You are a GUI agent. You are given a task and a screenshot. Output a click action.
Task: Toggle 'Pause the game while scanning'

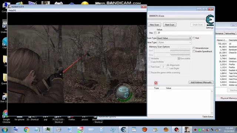click(150, 72)
